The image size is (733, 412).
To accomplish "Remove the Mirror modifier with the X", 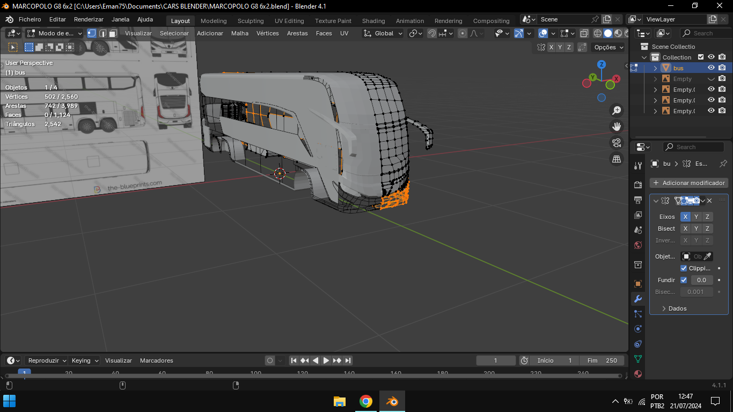I will (x=709, y=201).
